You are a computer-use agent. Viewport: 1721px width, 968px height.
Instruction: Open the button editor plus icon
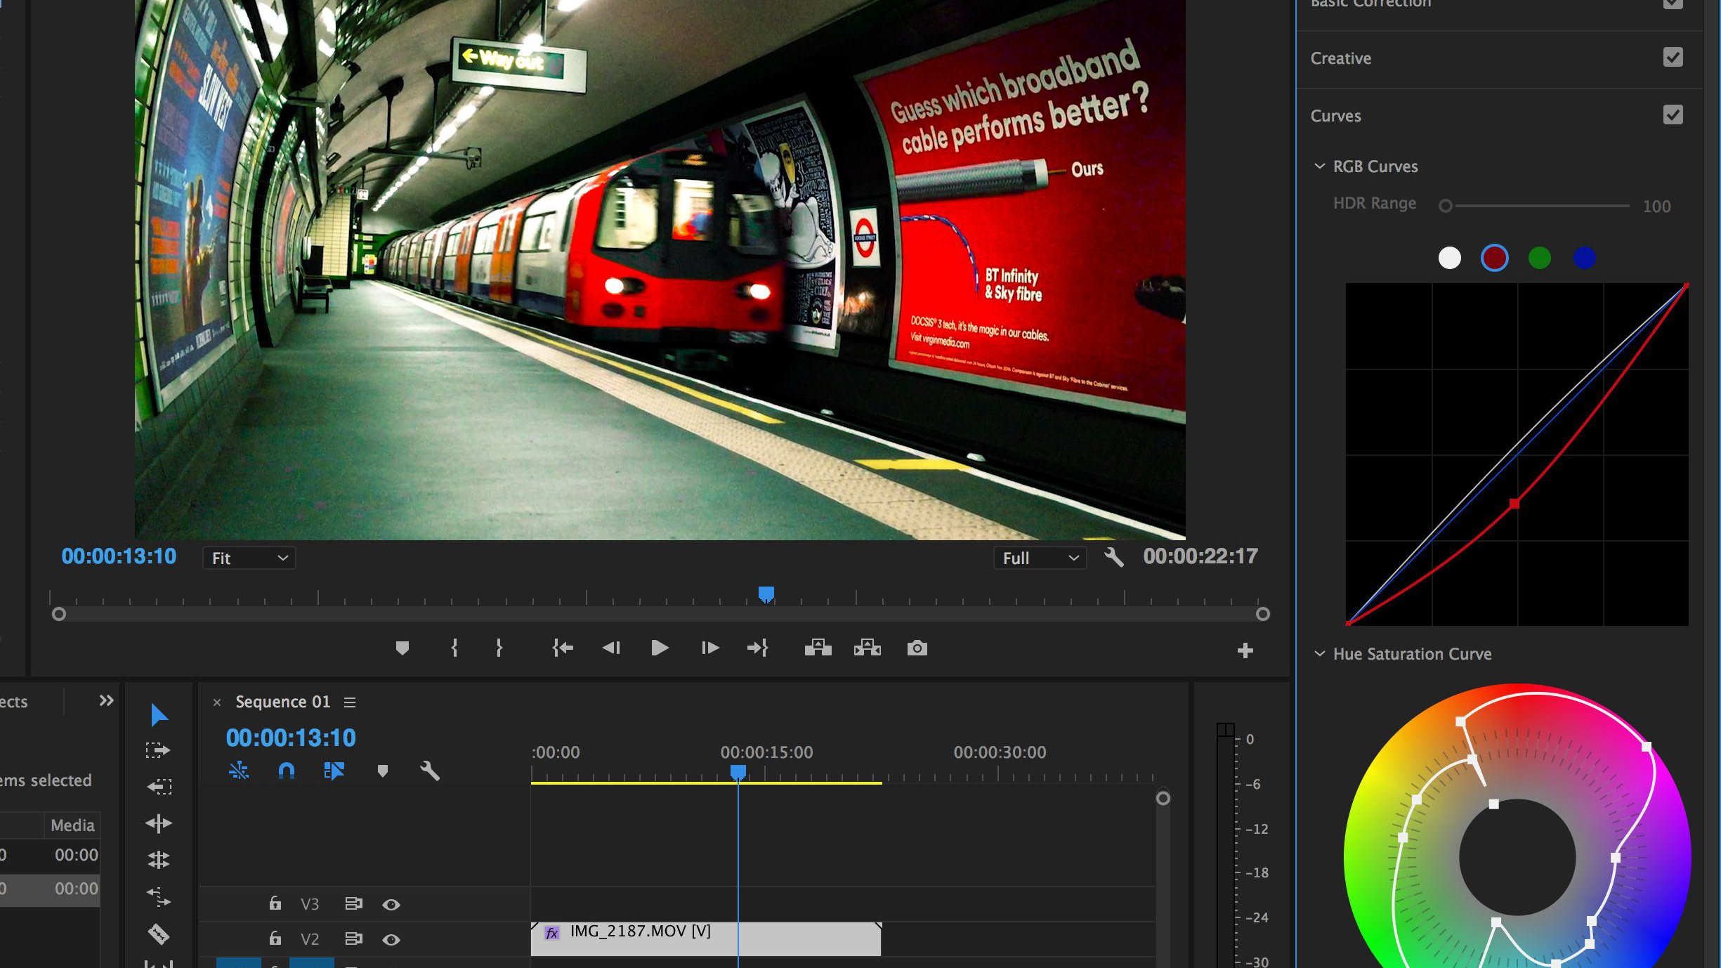[1245, 650]
